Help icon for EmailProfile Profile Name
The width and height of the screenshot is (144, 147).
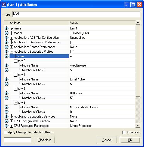point(7,79)
